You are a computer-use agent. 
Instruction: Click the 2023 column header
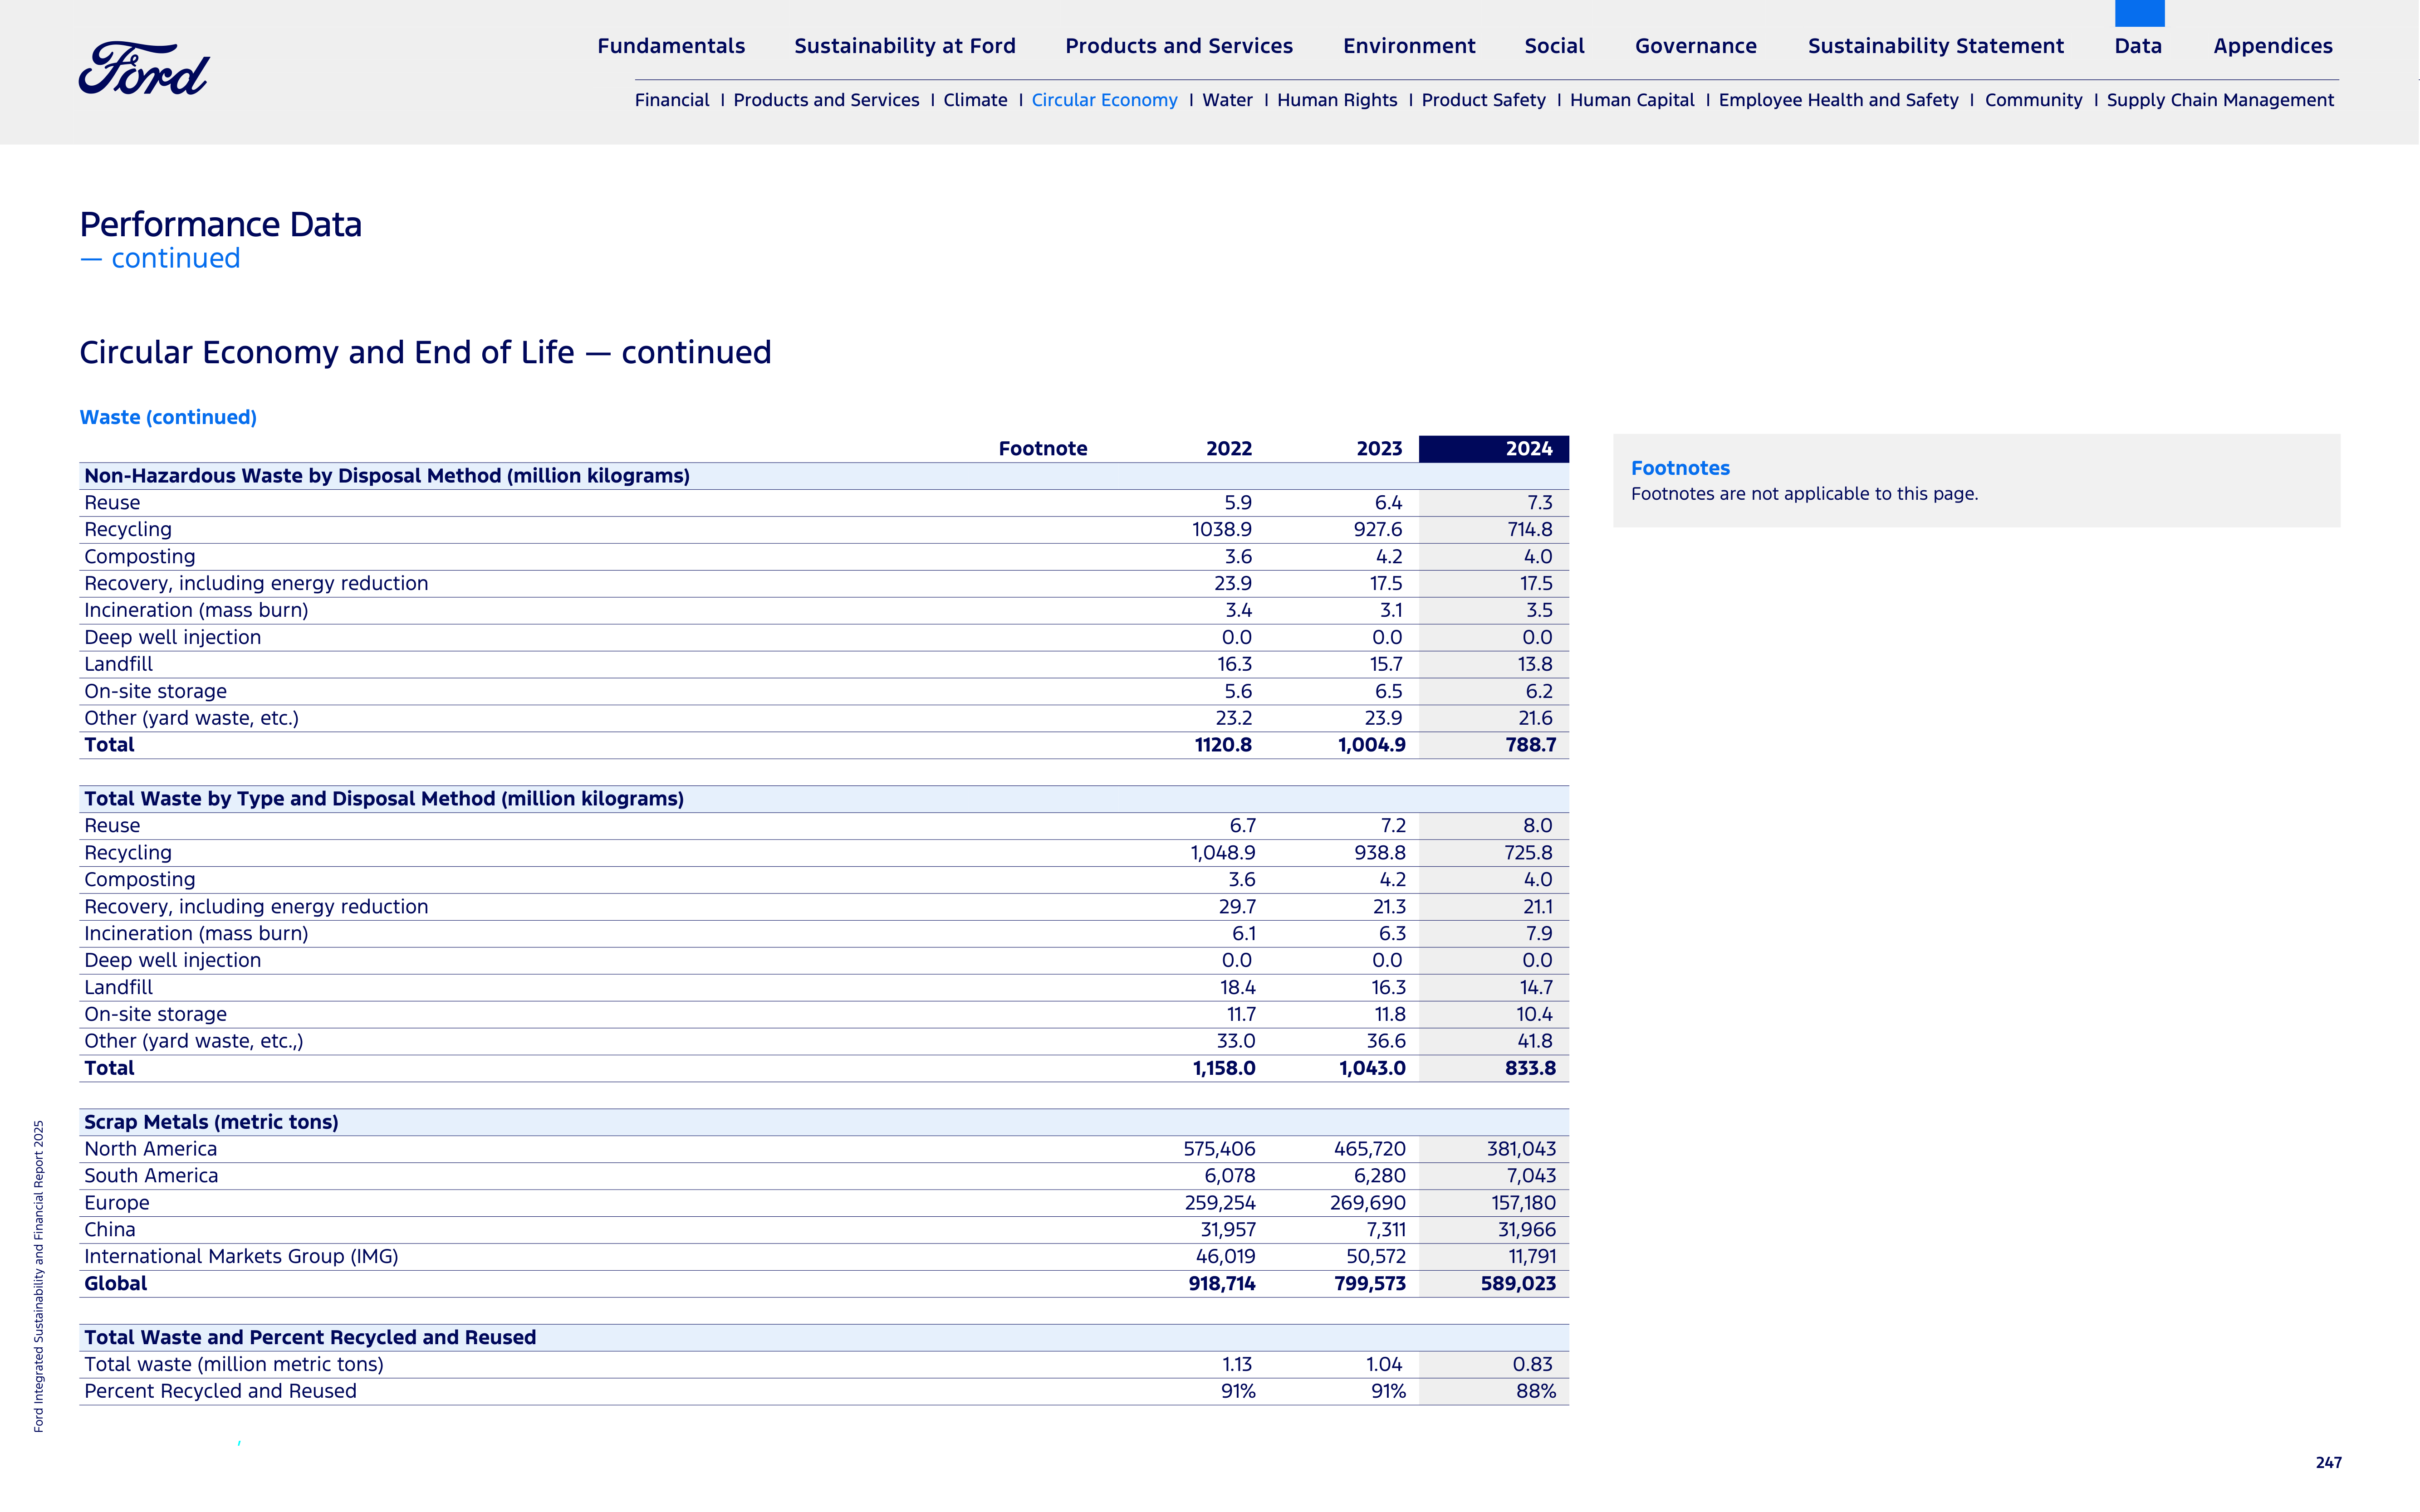pyautogui.click(x=1379, y=449)
